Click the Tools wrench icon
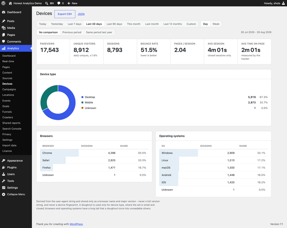This screenshot has width=287, height=228. (x=4, y=181)
